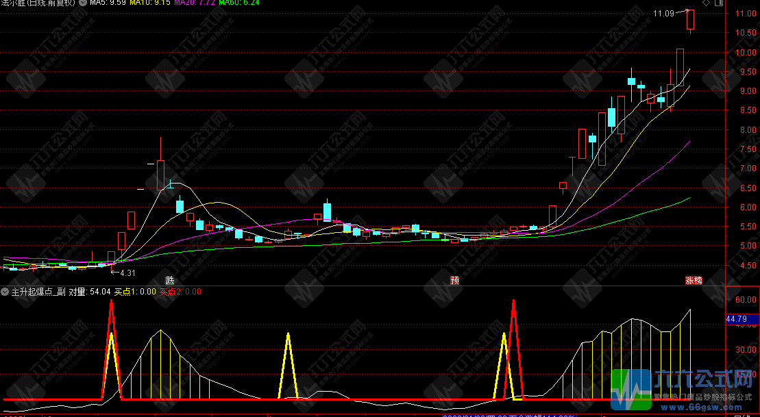
Task: Click the chart close X icon
Action: click(x=718, y=3)
